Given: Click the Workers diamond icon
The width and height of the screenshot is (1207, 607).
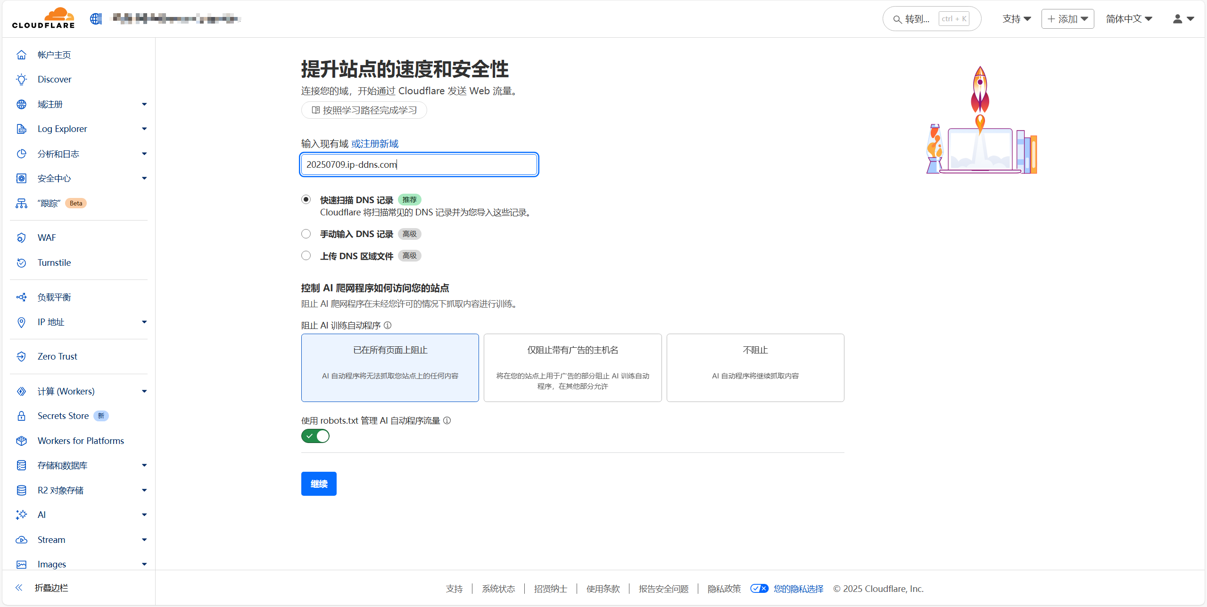Looking at the screenshot, I should click(21, 391).
